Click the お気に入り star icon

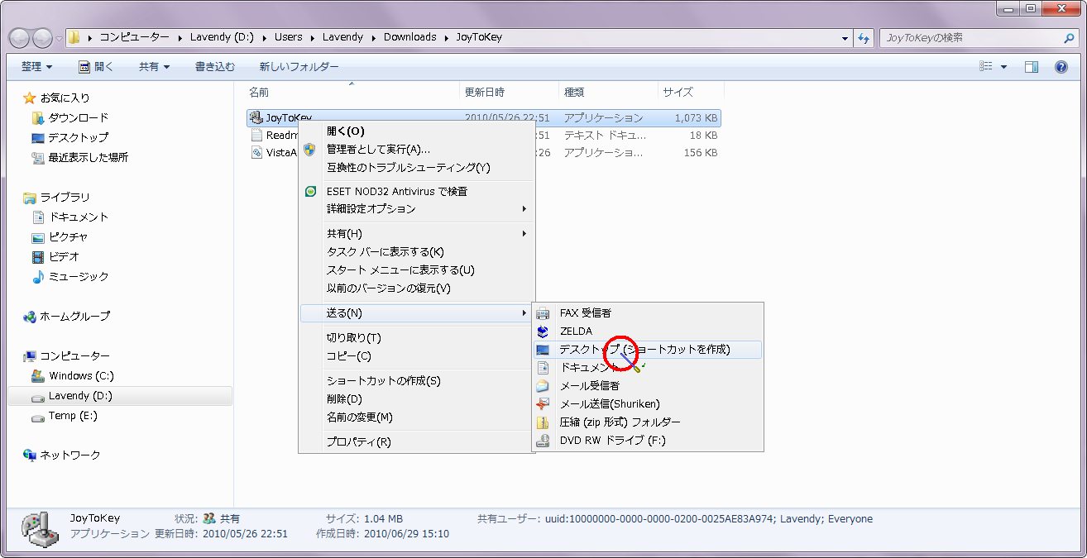click(30, 98)
